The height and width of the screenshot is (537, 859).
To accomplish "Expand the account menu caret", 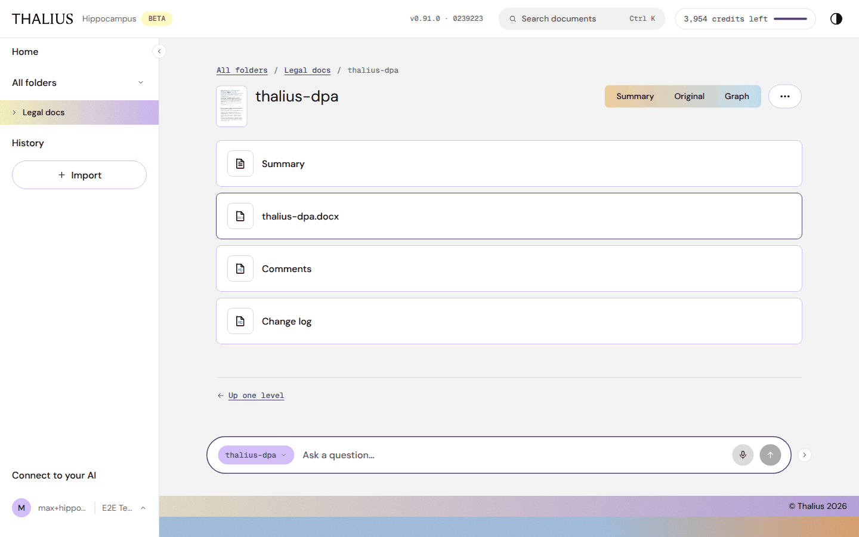I will (x=143, y=508).
